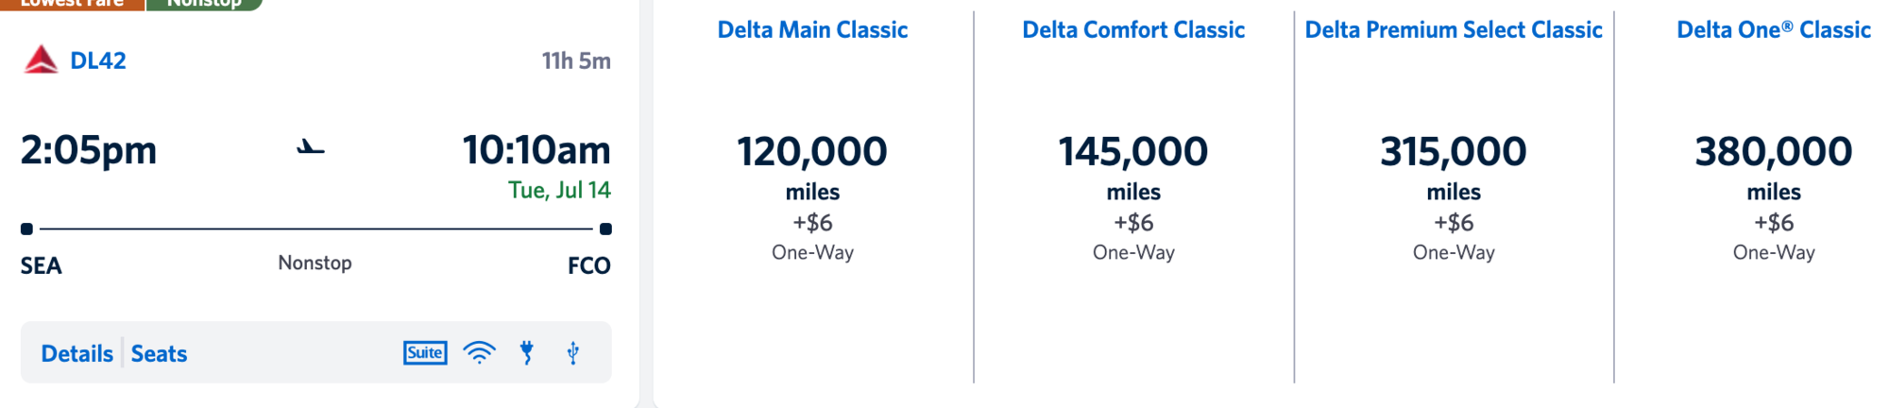Click the Delta Suite amenity icon
Viewport: 1889px width, 408px height.
[x=425, y=353]
